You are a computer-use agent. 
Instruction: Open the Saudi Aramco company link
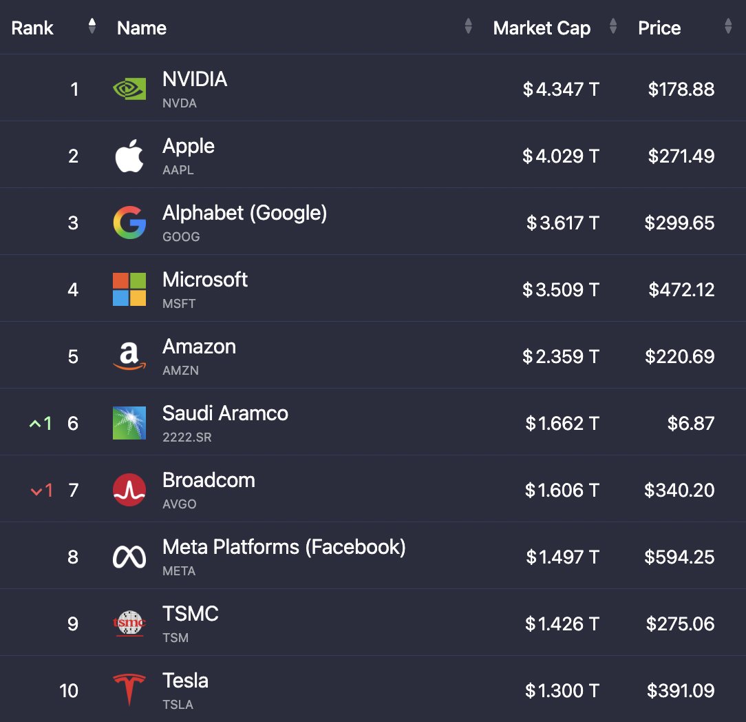(225, 413)
